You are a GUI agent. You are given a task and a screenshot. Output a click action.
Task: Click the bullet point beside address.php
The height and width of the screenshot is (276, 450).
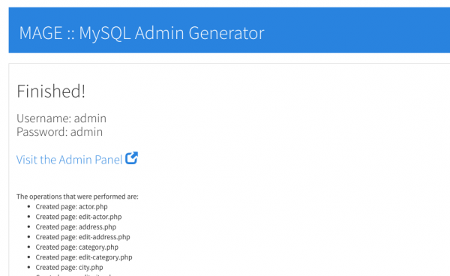click(28, 226)
